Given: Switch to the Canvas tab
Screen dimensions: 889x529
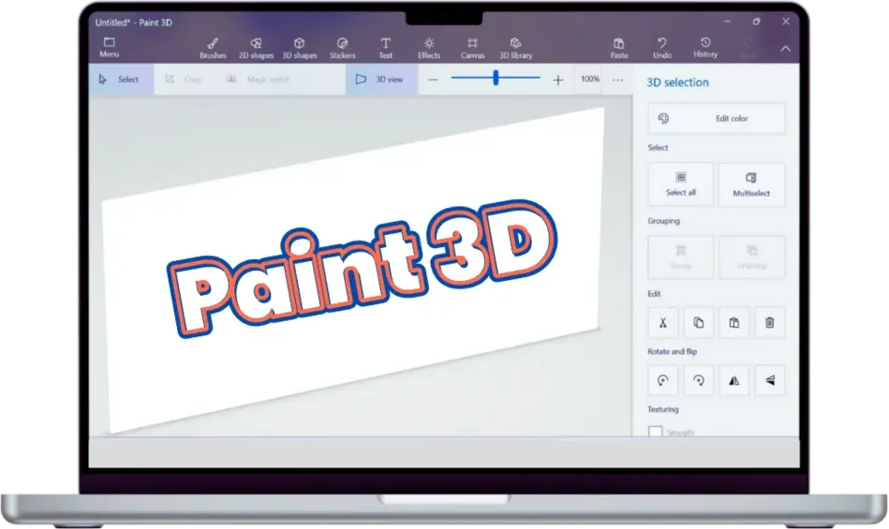Looking at the screenshot, I should 472,47.
